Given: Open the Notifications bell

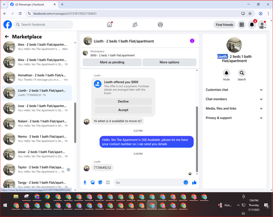Looking at the screenshot, I should 252,25.
